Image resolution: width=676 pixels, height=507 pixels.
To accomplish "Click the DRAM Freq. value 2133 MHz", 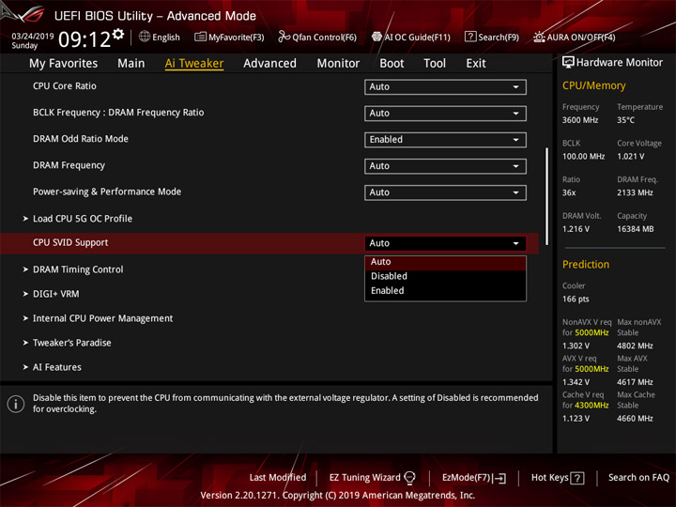I will pyautogui.click(x=635, y=192).
